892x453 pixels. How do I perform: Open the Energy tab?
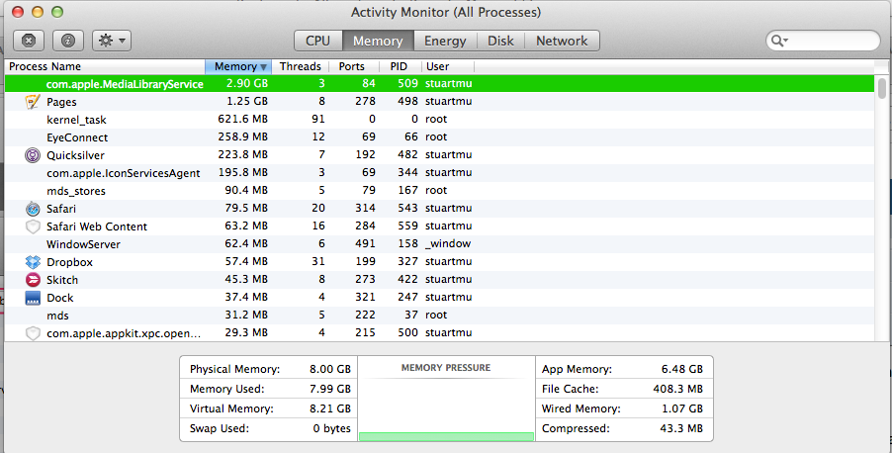coord(445,41)
